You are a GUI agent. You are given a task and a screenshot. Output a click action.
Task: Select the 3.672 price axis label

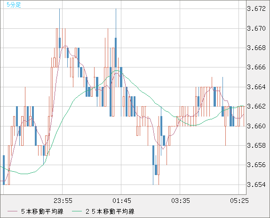click(256, 8)
